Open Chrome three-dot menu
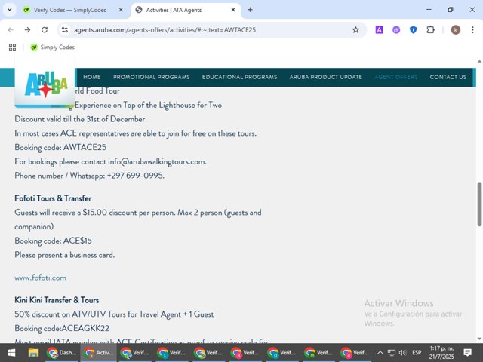The image size is (483, 362). (x=472, y=30)
